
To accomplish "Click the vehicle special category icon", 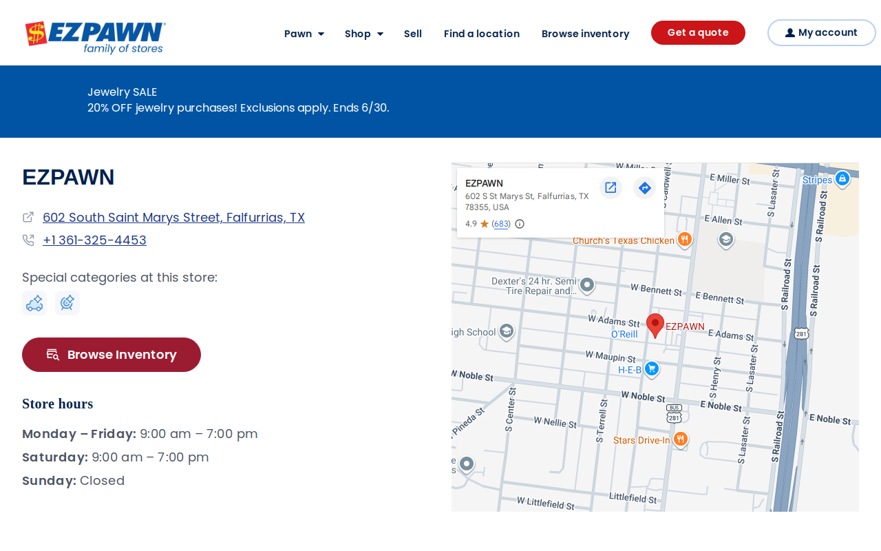I will click(x=34, y=303).
